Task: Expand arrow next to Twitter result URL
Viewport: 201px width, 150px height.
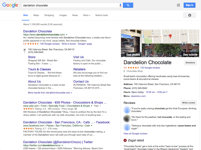Action: [x=62, y=145]
